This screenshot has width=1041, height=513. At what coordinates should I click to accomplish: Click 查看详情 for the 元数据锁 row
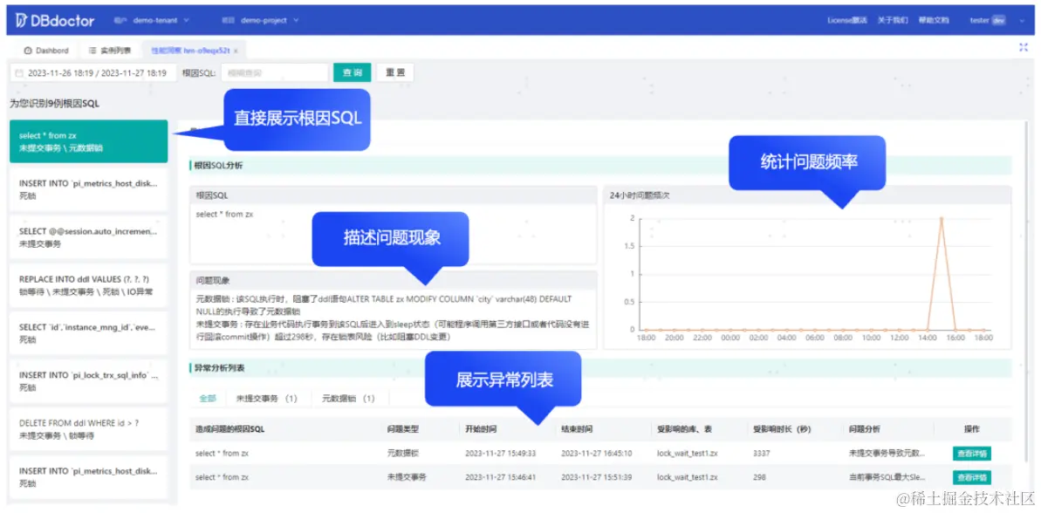click(972, 454)
